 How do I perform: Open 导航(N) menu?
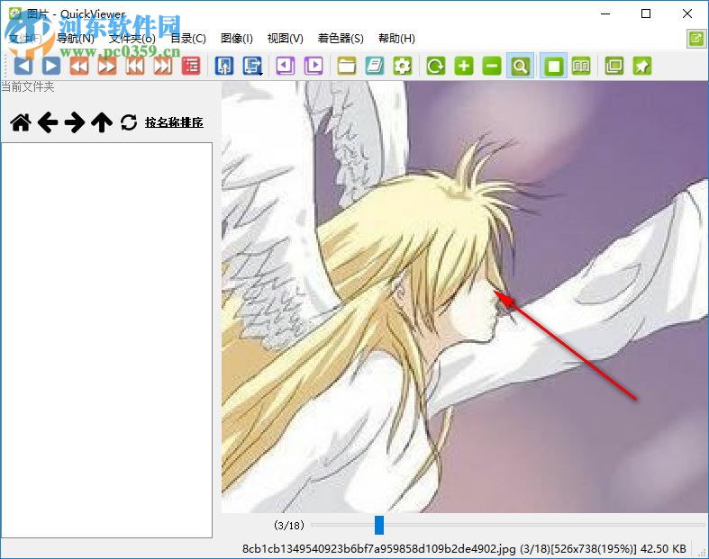(76, 39)
